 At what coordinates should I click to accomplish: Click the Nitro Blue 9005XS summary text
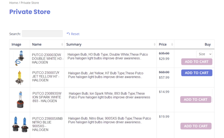[110, 120]
